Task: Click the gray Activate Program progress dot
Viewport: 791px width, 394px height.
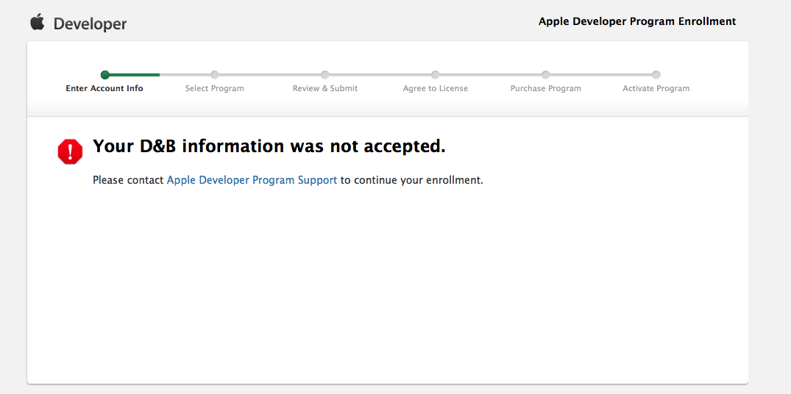Action: coord(656,75)
